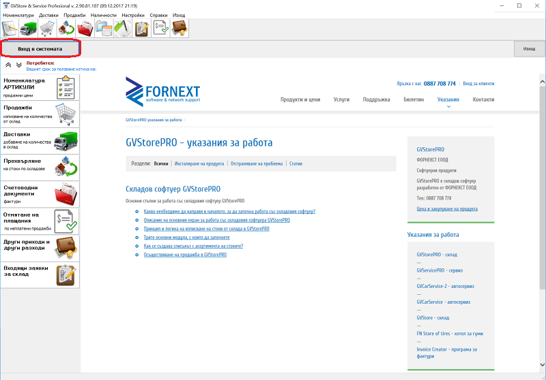The image size is (546, 380).
Task: Select the Всички section filter
Action: tap(161, 163)
